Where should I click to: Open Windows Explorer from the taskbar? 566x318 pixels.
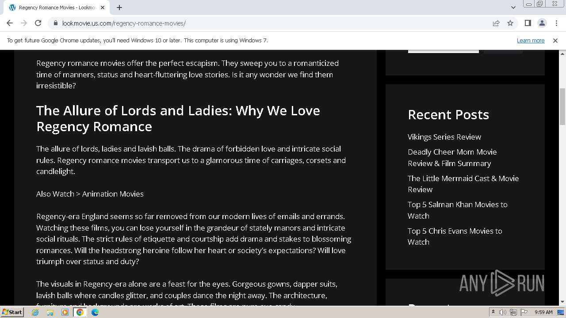(x=50, y=312)
